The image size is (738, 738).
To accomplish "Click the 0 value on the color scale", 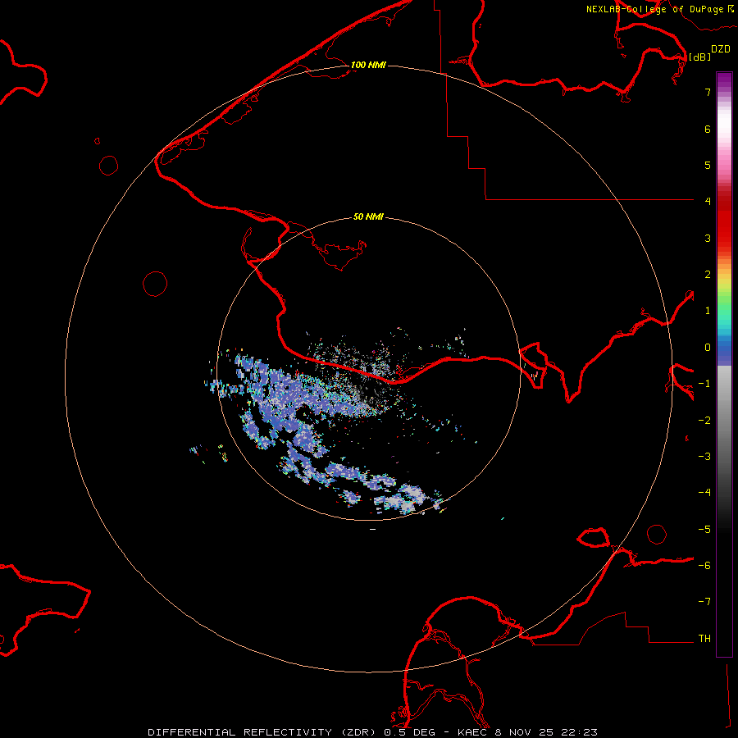I will [708, 348].
